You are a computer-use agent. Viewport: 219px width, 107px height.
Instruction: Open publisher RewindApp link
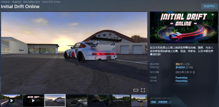(182, 81)
